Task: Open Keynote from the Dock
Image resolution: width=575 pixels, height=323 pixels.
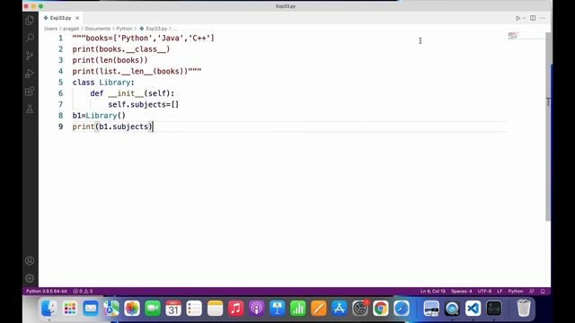Action: tap(278, 309)
